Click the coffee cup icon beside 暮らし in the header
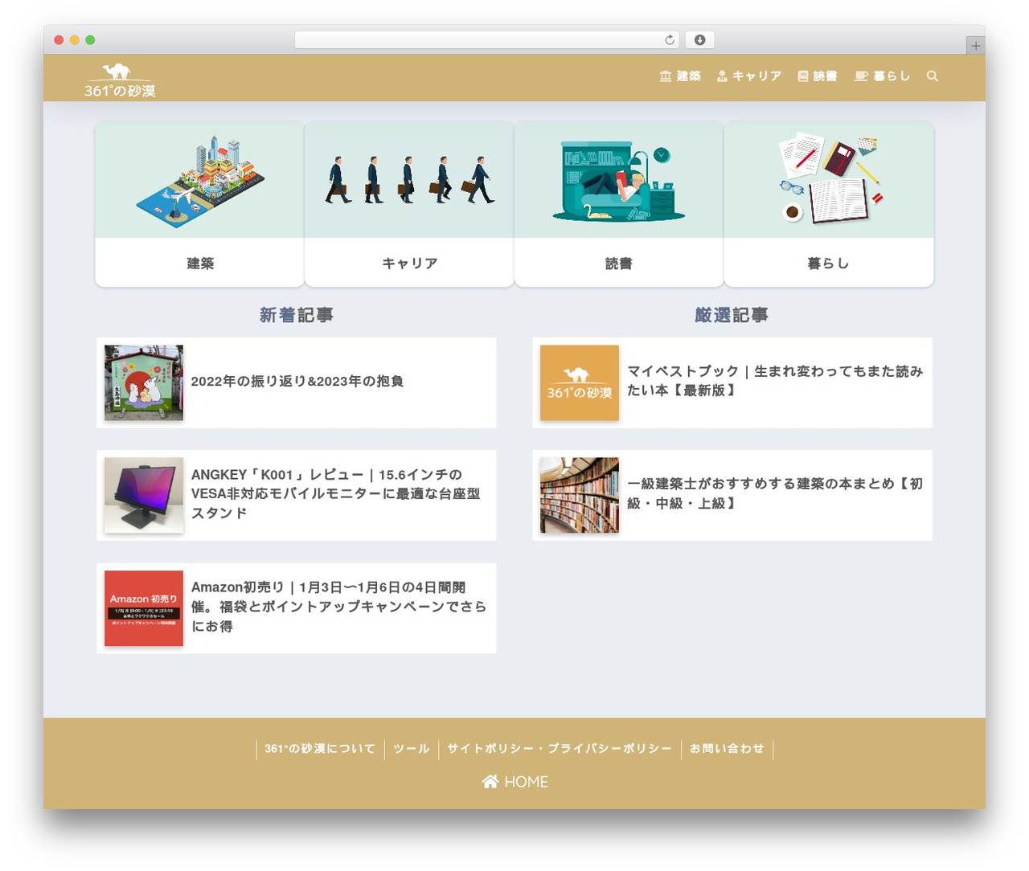1029x871 pixels. pos(861,76)
